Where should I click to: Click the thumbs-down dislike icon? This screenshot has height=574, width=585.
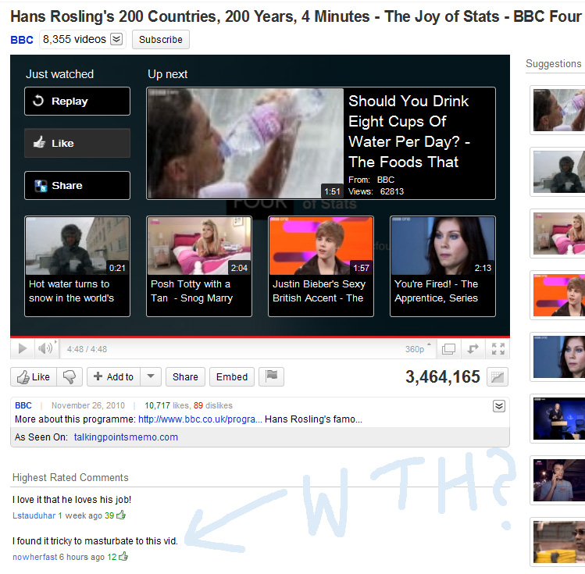tap(70, 376)
